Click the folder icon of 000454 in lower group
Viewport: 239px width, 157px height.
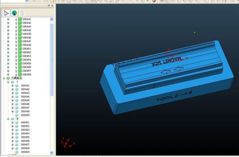coord(17,134)
